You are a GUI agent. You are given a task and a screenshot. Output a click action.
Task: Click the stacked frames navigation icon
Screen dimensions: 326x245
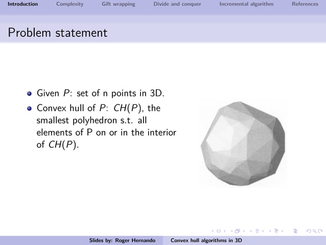point(237,231)
